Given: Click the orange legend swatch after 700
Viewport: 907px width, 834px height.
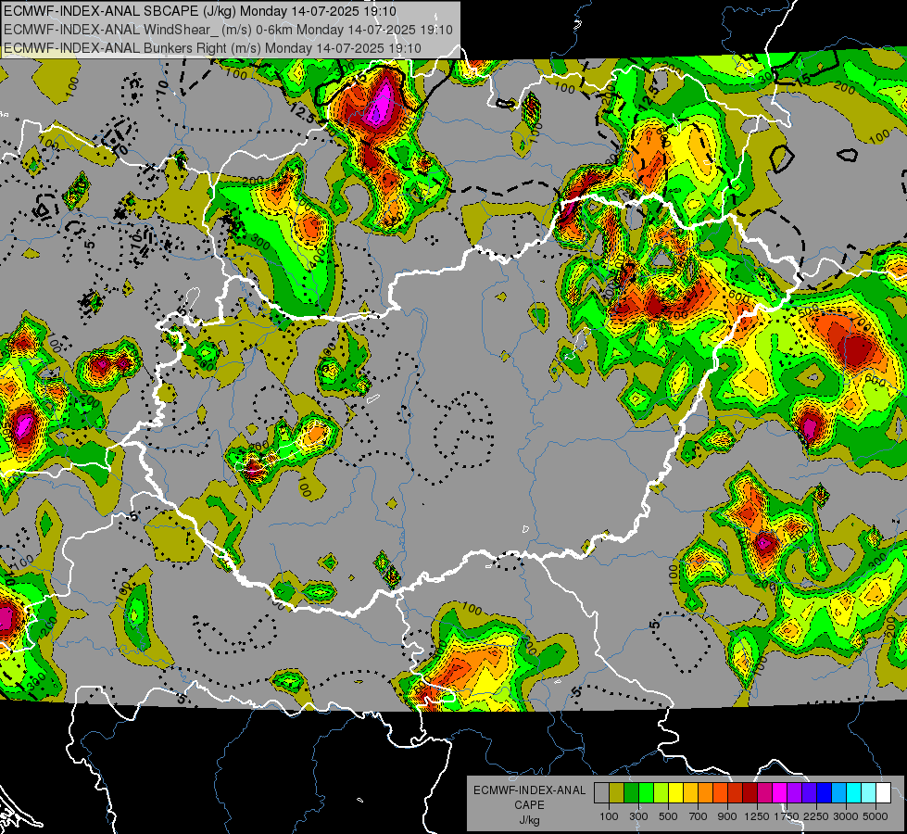Looking at the screenshot, I should (705, 792).
